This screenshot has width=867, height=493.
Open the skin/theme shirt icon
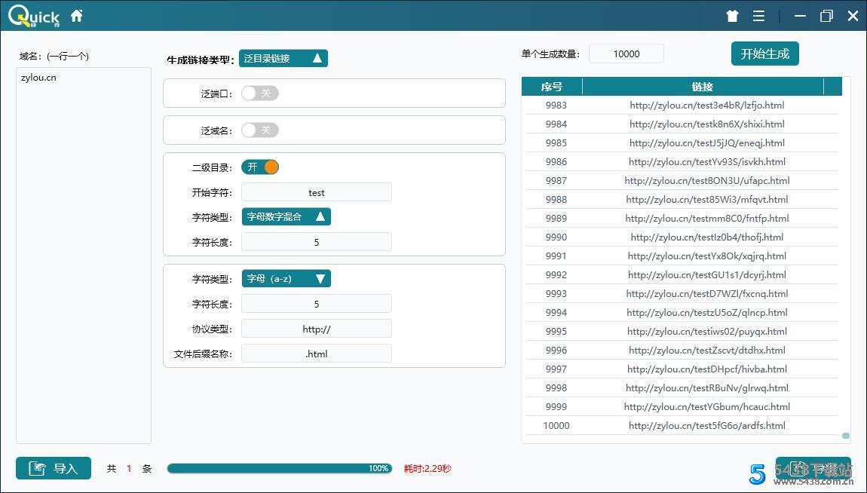point(731,15)
